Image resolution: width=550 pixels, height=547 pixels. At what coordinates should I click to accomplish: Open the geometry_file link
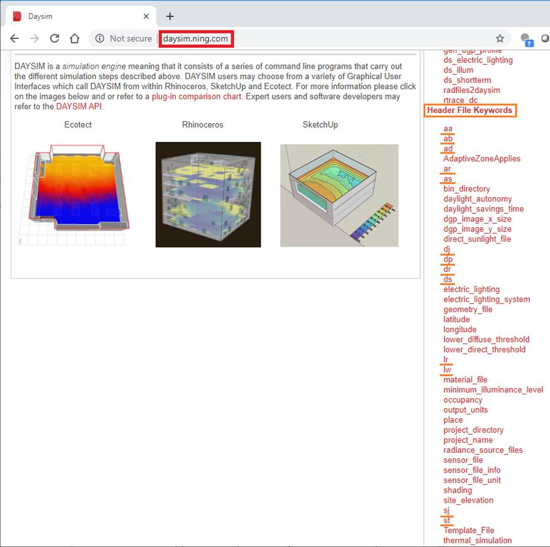[x=468, y=310]
